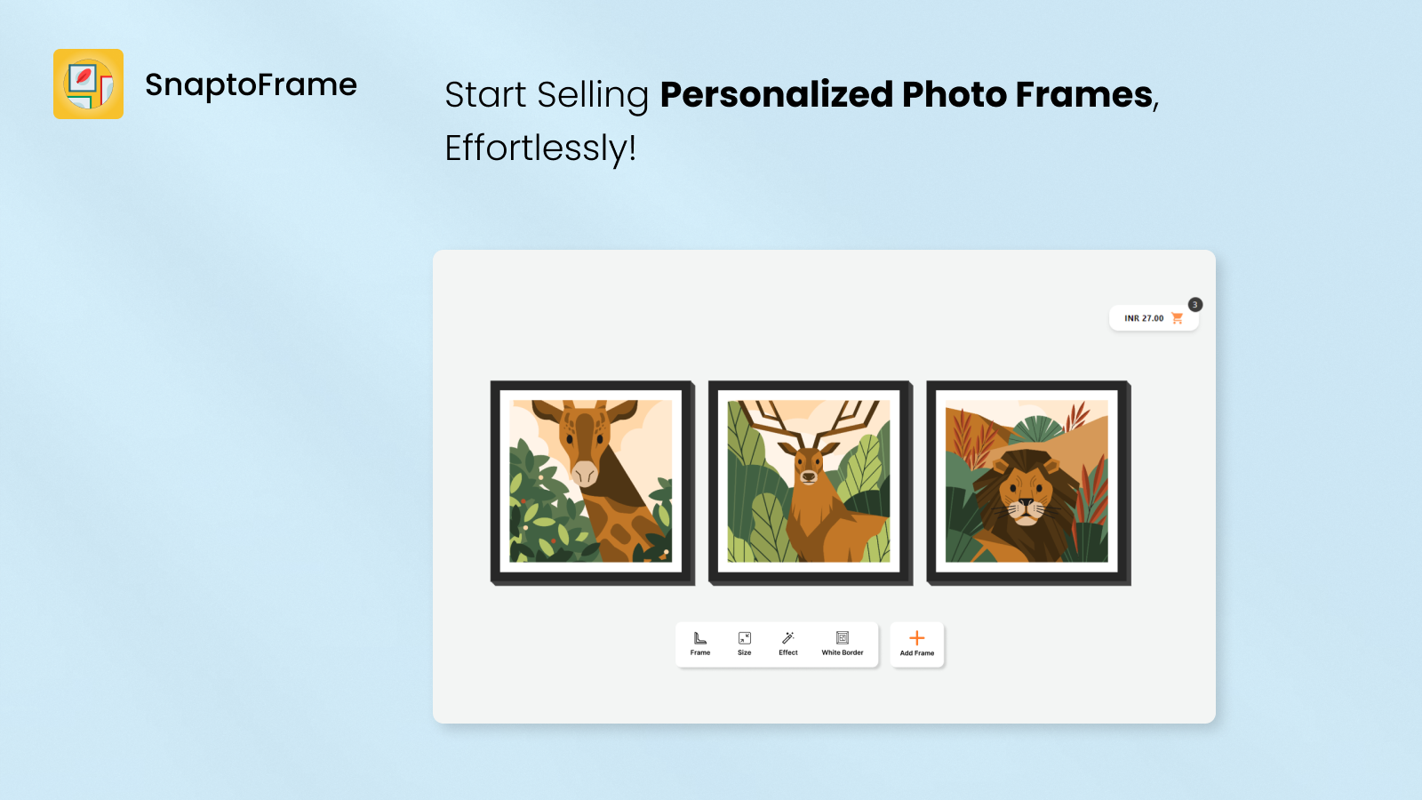Click the cart item count badge
This screenshot has width=1422, height=800.
(1195, 305)
